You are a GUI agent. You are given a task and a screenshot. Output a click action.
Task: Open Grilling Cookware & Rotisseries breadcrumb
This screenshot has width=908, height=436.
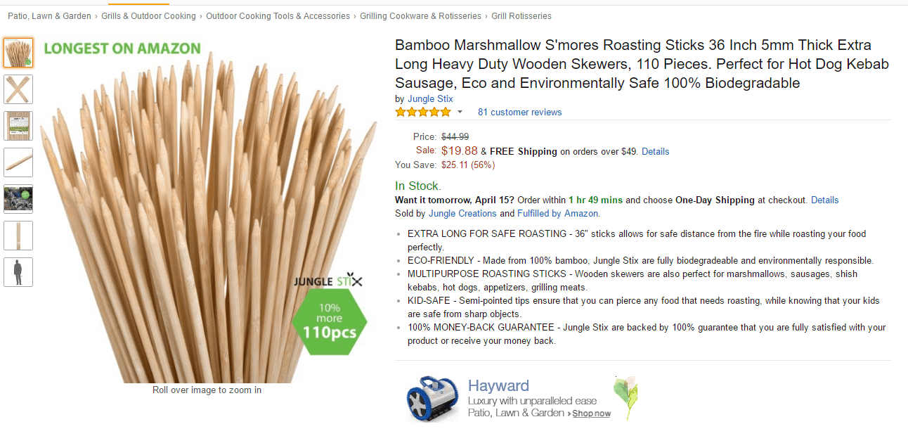pyautogui.click(x=420, y=16)
